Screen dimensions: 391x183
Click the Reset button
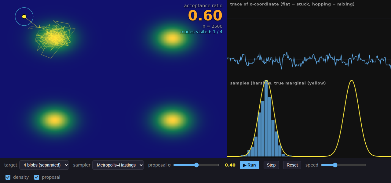point(292,165)
